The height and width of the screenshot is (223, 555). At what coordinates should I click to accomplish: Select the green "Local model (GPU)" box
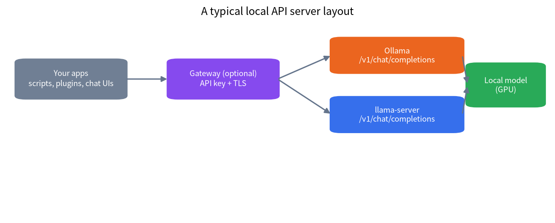[x=505, y=85]
